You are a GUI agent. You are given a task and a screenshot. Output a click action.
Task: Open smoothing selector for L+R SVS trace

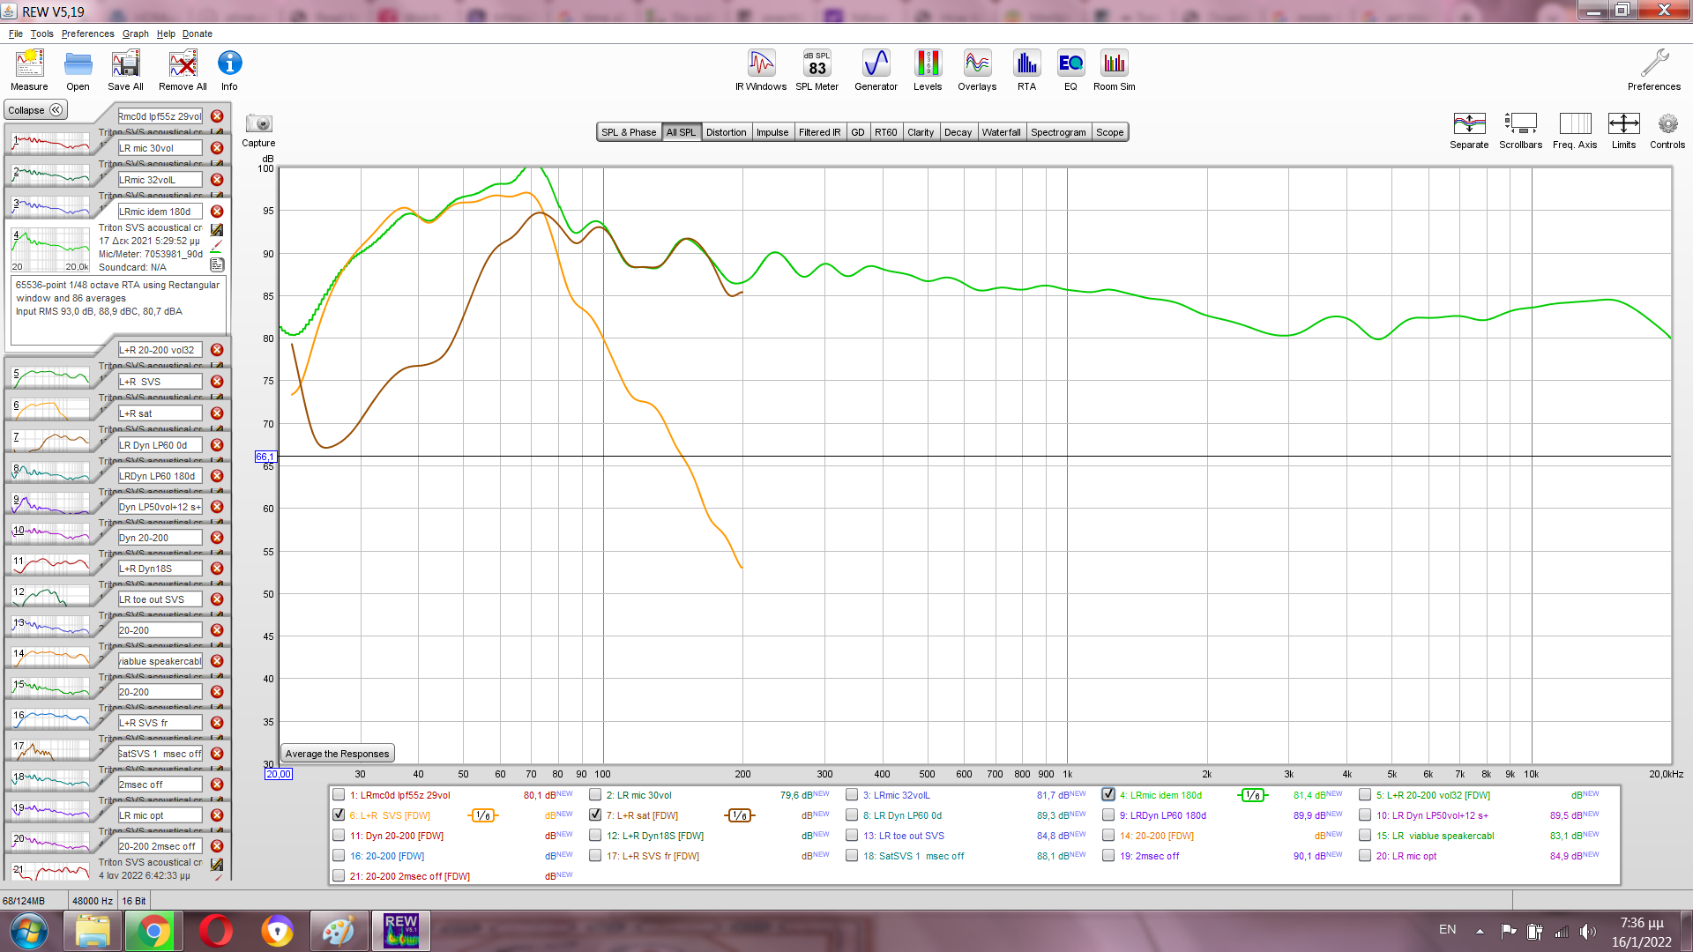pyautogui.click(x=482, y=815)
